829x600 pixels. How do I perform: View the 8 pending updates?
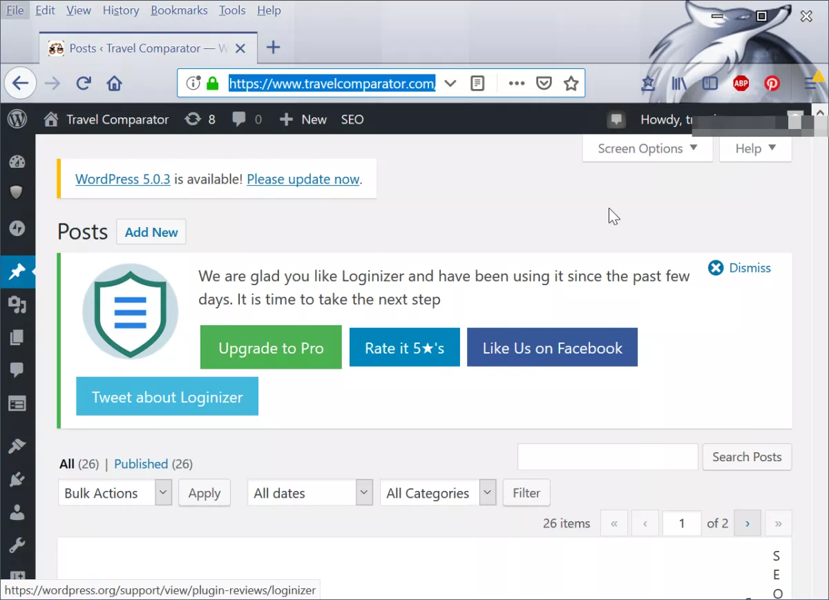[200, 119]
